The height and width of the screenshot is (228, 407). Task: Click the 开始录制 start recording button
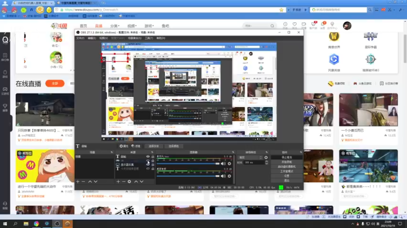286,162
